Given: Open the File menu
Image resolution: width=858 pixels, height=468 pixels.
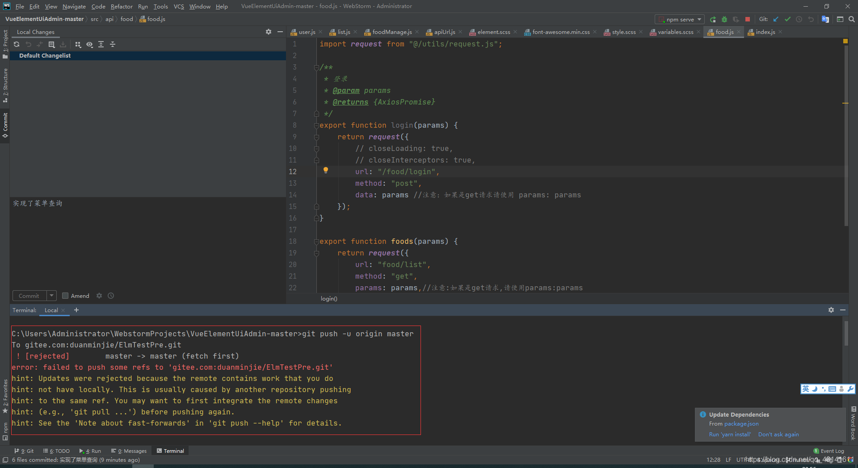Looking at the screenshot, I should pos(20,6).
